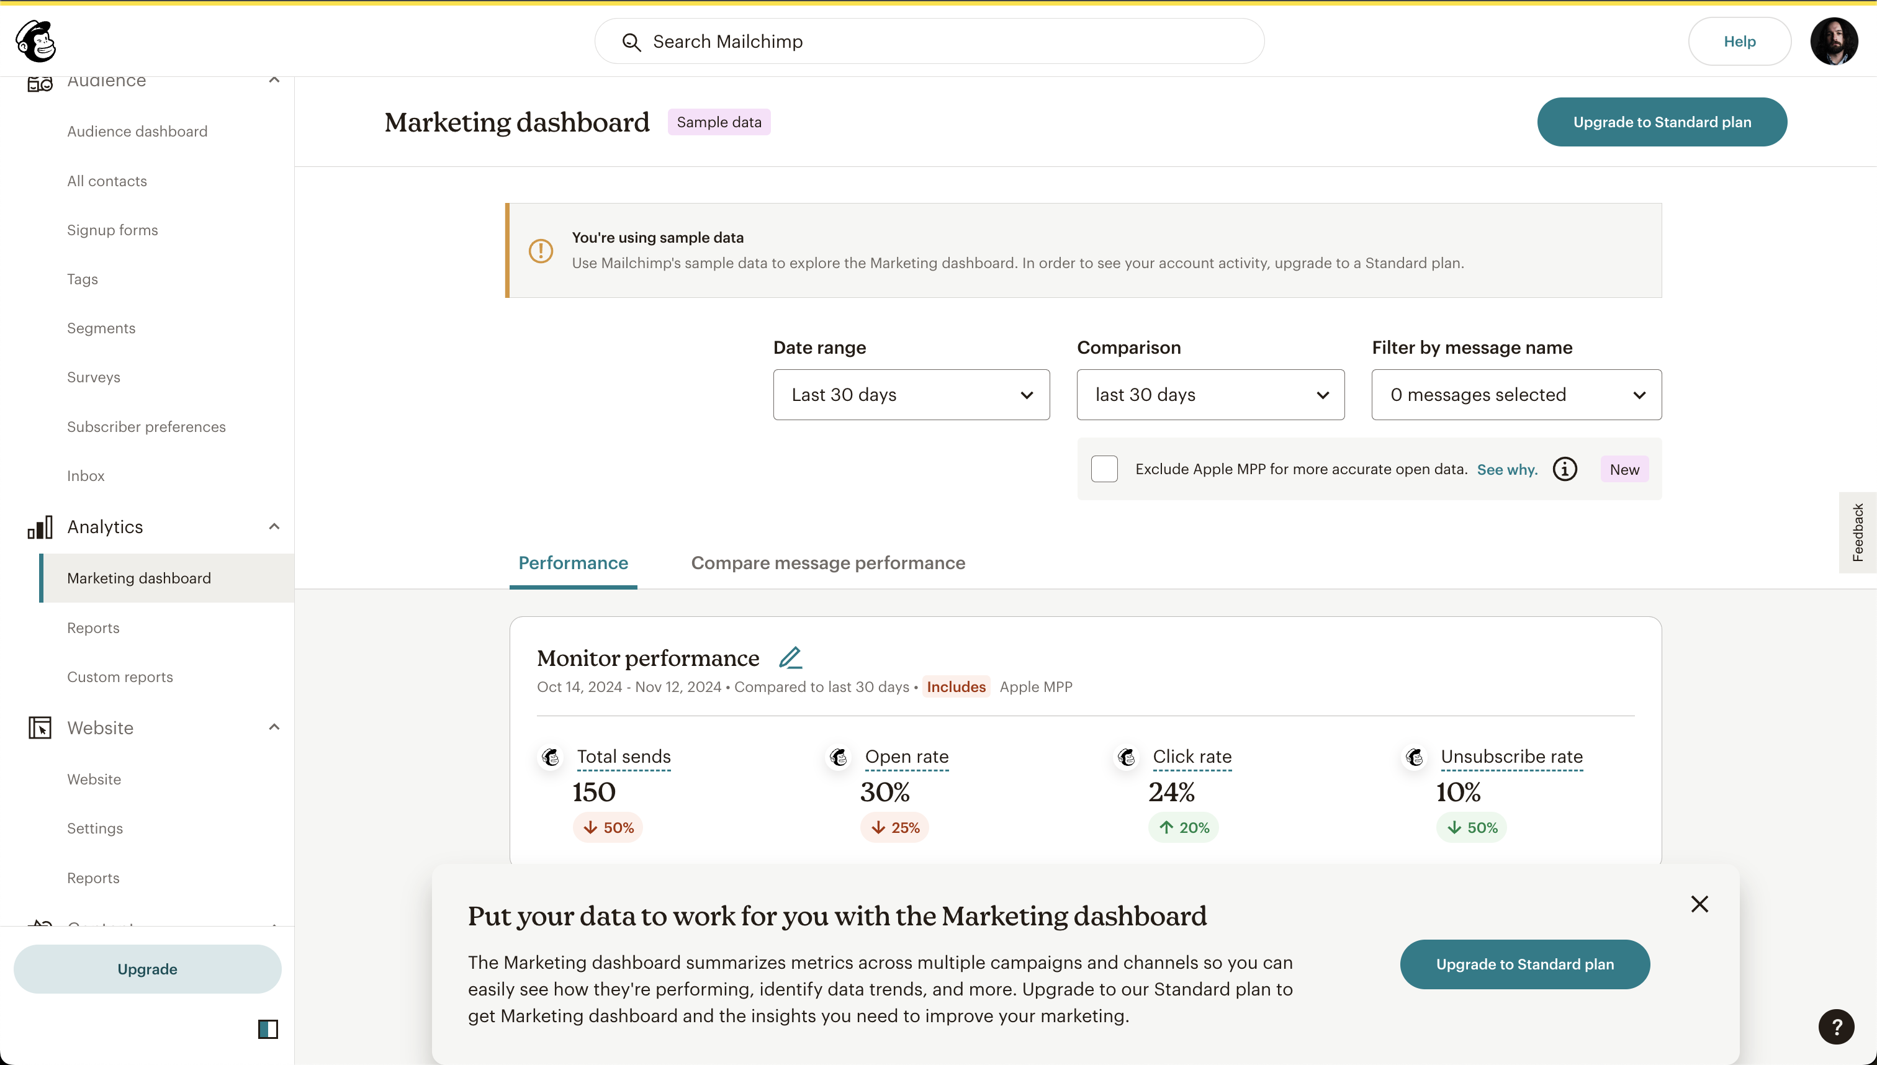The height and width of the screenshot is (1065, 1877).
Task: Click Click rate 20% increase badge
Action: (1183, 828)
